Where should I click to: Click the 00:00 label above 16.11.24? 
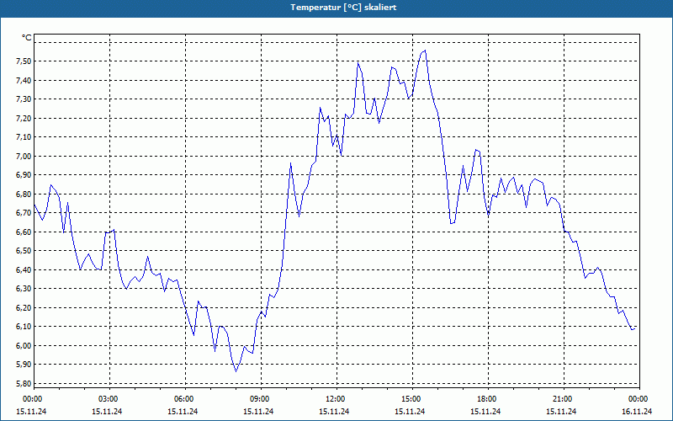pos(639,399)
